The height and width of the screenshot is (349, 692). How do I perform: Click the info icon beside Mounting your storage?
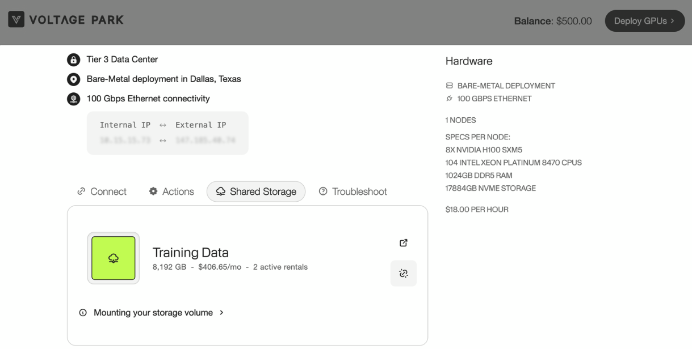click(x=83, y=313)
